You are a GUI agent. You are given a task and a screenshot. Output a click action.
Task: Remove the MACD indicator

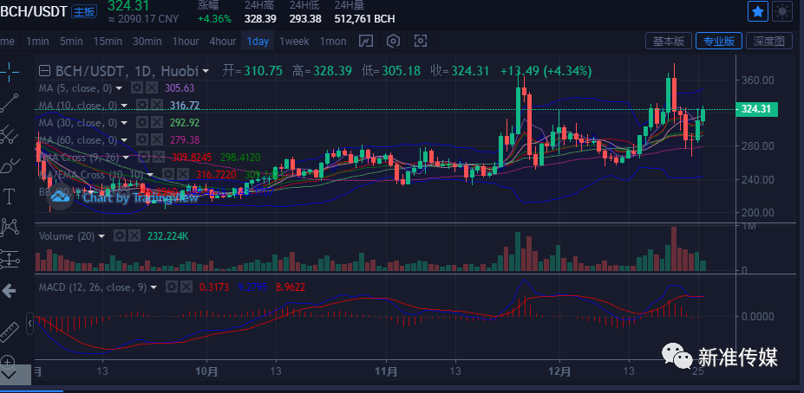186,287
